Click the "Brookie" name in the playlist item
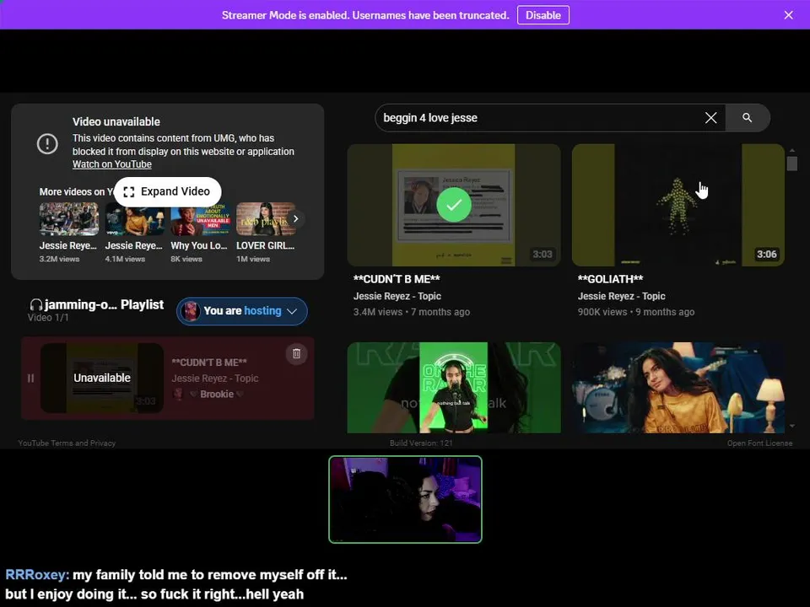Image resolution: width=810 pixels, height=607 pixels. 217,394
